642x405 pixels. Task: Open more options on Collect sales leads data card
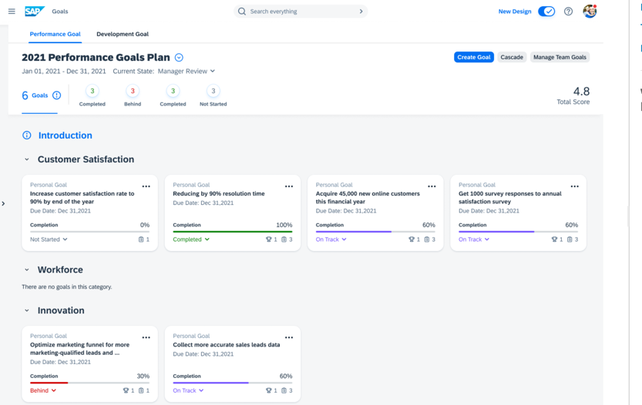(289, 337)
